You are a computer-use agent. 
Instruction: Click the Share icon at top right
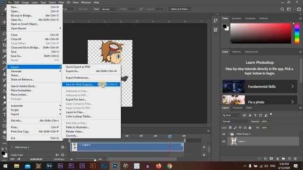click(299, 9)
